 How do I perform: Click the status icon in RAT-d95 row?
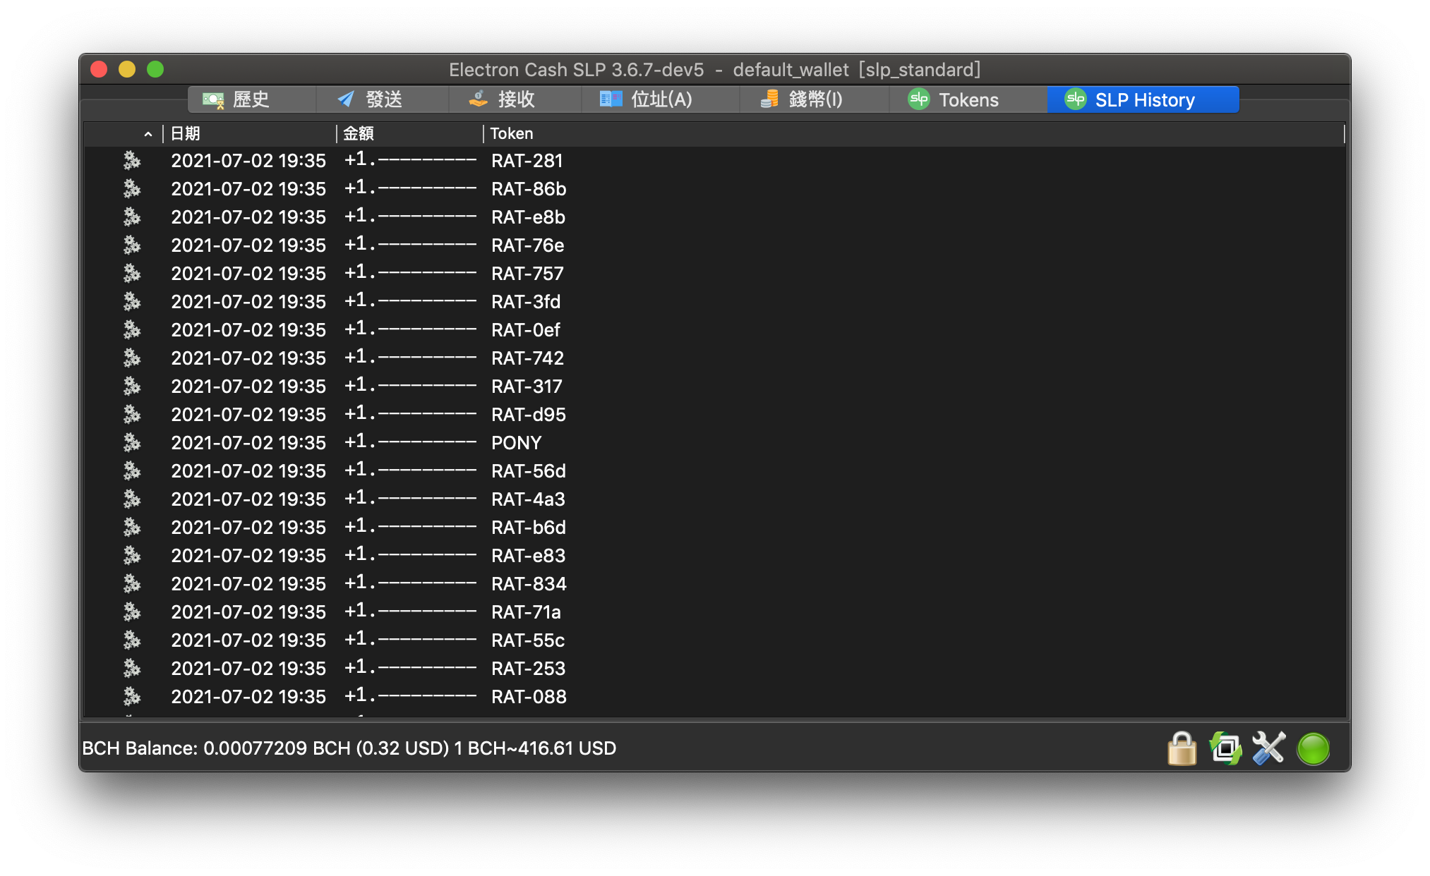click(x=132, y=415)
